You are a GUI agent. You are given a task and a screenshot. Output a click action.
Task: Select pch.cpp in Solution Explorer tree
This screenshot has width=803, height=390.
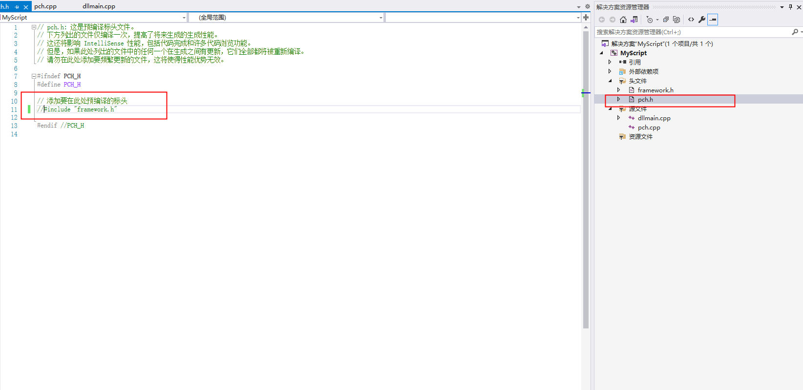pos(649,127)
